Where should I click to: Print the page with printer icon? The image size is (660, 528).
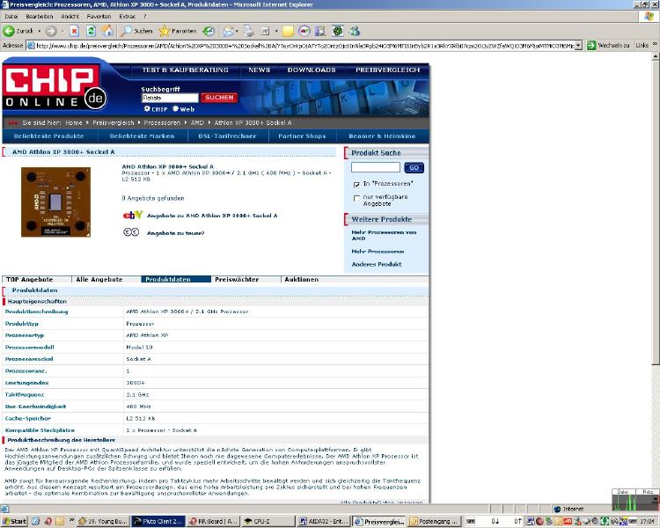tap(249, 31)
